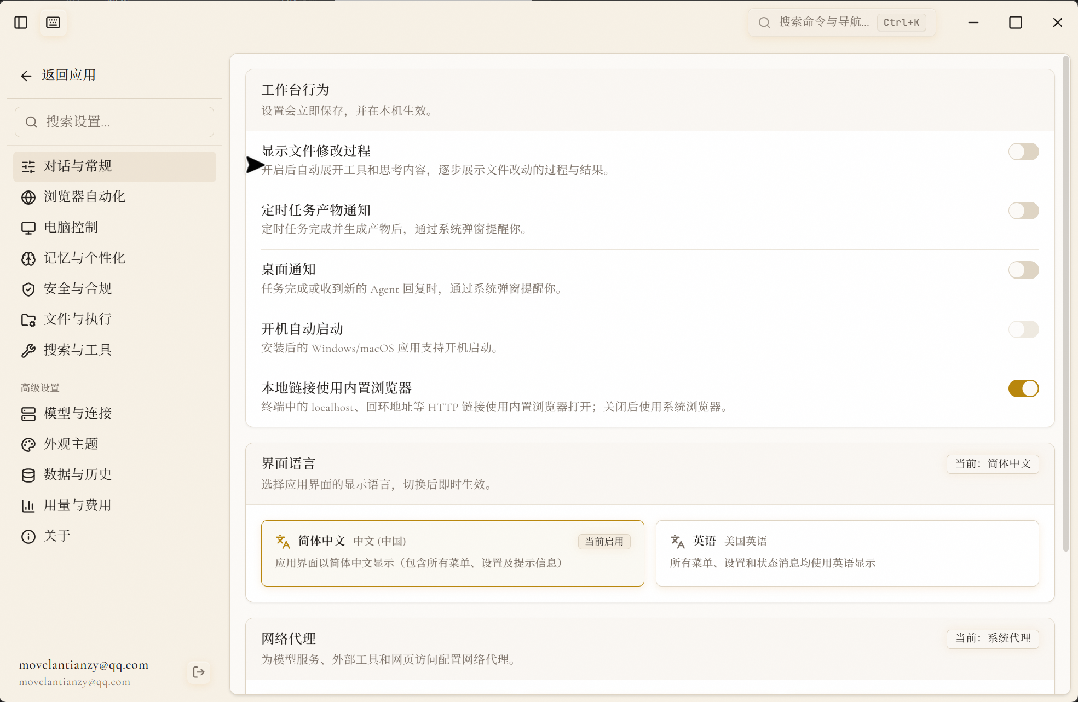Click the brain icon for 记忆与个性化

(28, 258)
